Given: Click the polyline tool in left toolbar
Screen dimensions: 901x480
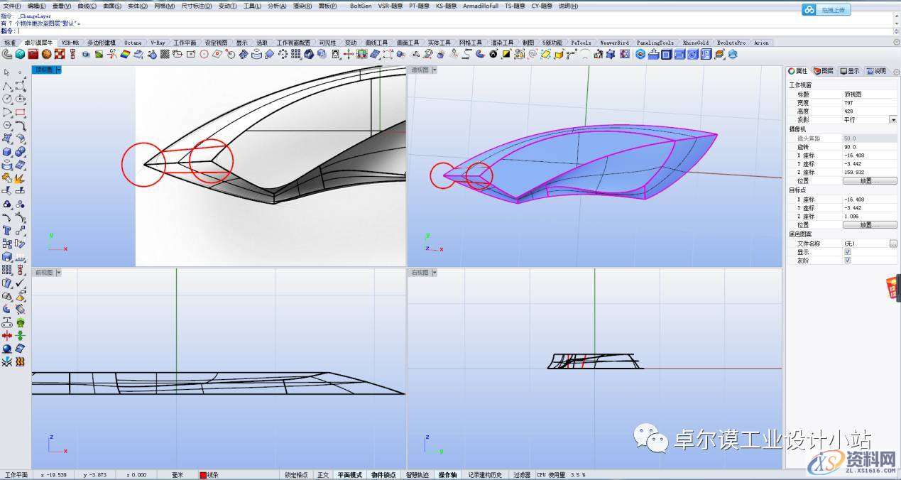Looking at the screenshot, I should pyautogui.click(x=6, y=86).
